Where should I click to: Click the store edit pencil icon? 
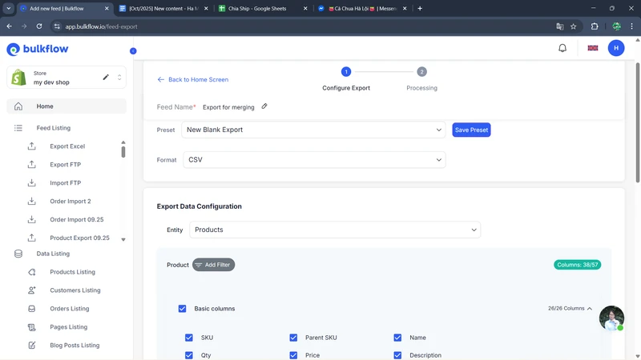coord(106,78)
